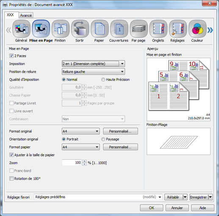Screen dimensions: 219x216
Task: Click Personnalisé button beside Format original
Action: coord(120,131)
